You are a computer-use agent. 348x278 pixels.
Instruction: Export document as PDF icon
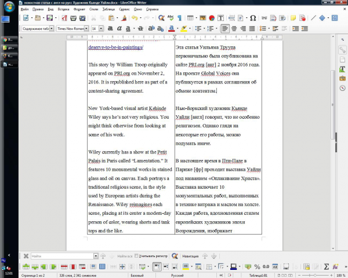(x=64, y=18)
